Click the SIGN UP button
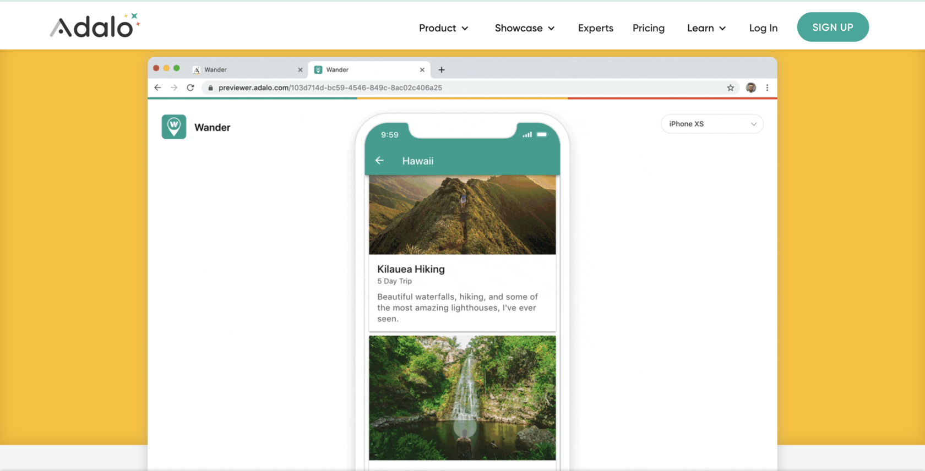 point(833,27)
